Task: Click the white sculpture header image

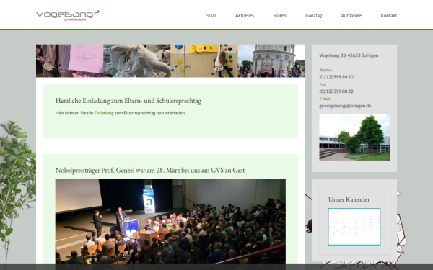Action: pos(137,61)
